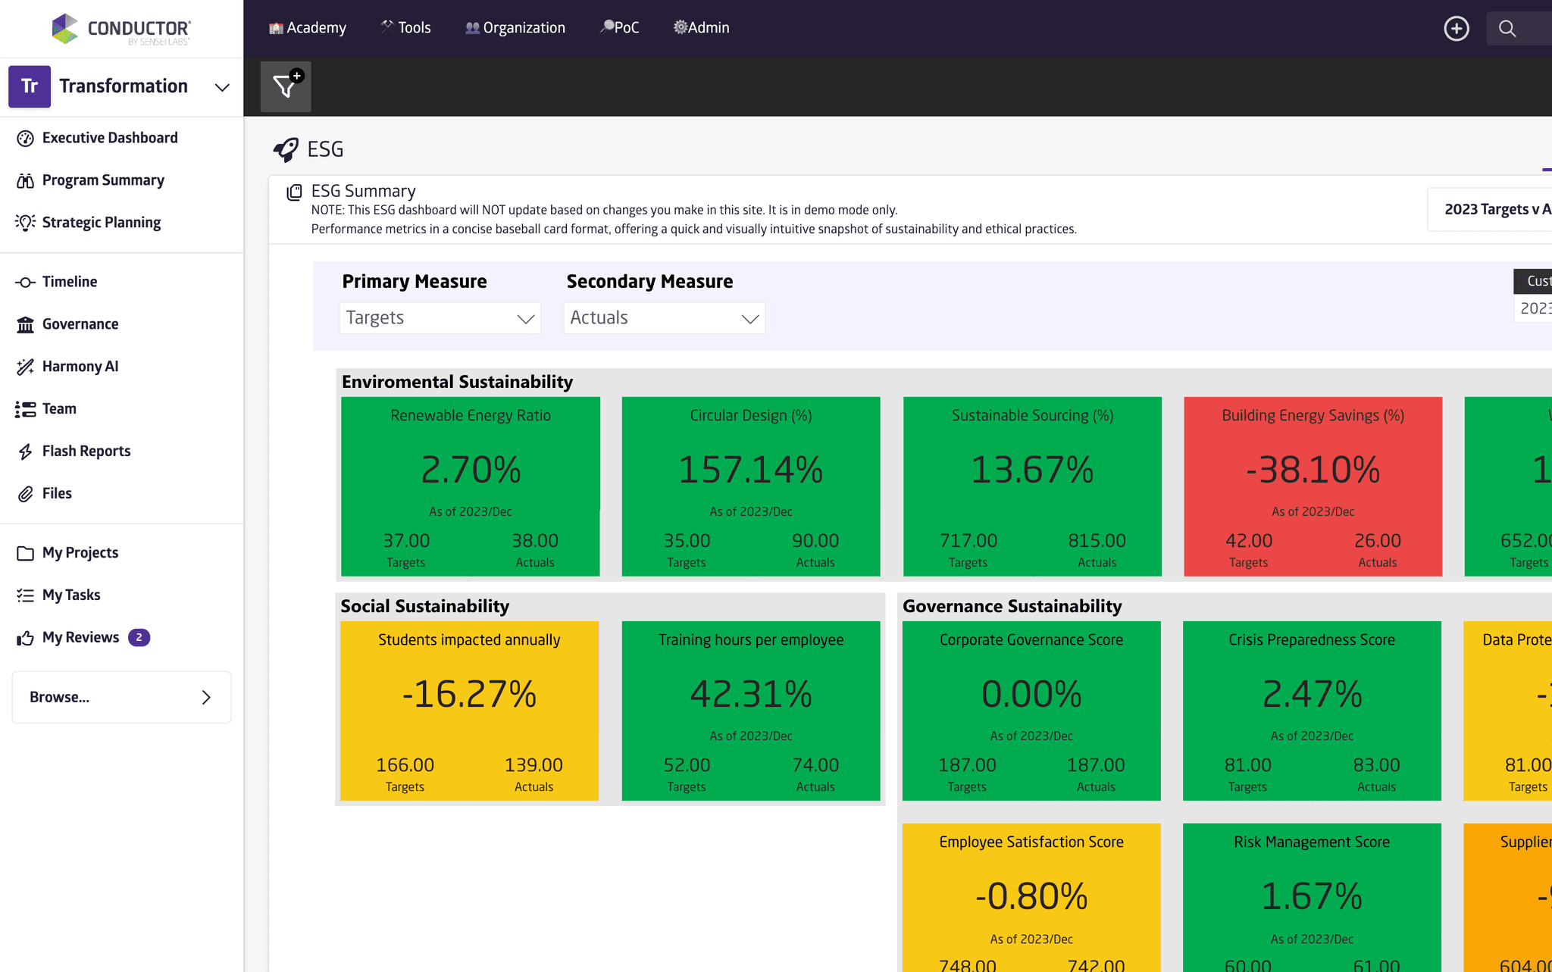Open the Tools menu
The height and width of the screenshot is (972, 1552).
pos(405,28)
